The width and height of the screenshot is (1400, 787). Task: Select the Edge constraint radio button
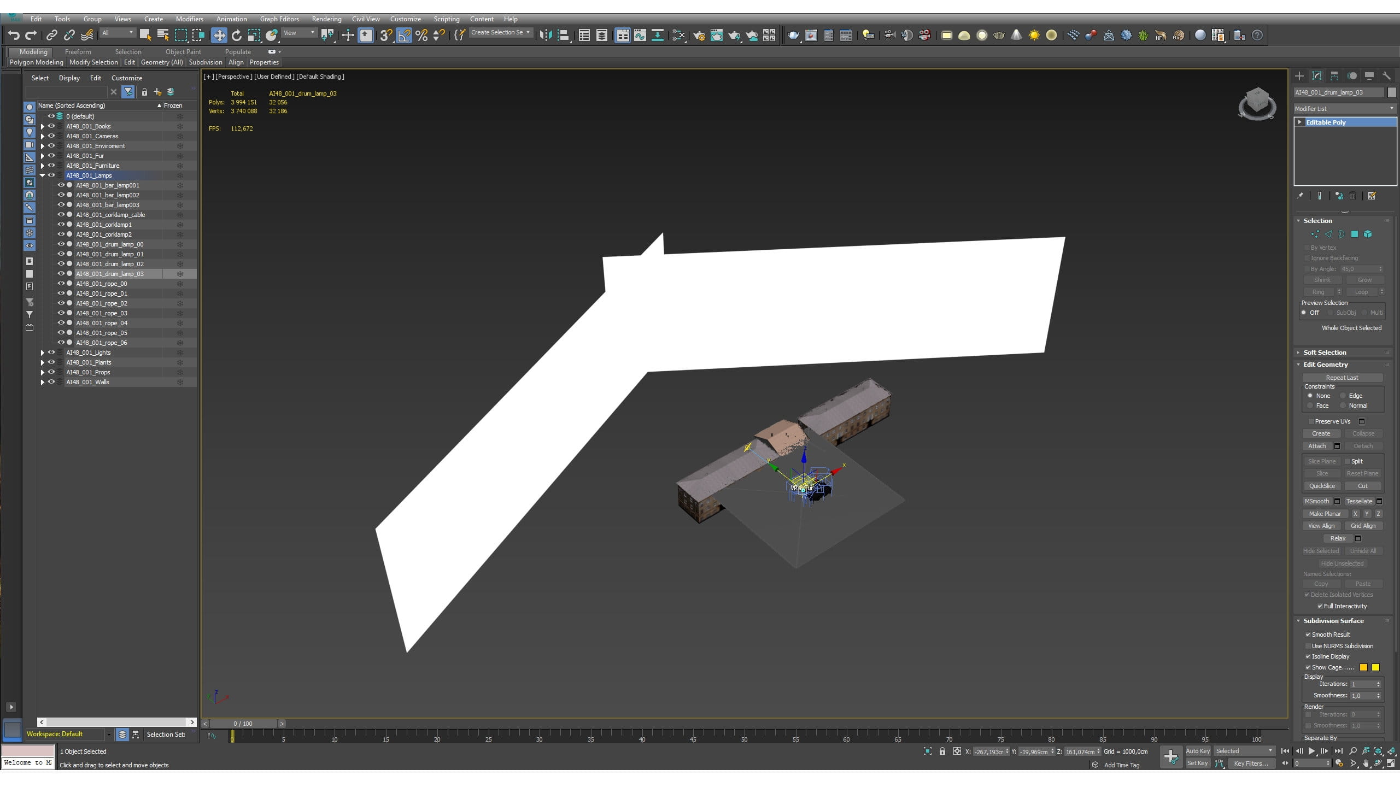pyautogui.click(x=1343, y=396)
